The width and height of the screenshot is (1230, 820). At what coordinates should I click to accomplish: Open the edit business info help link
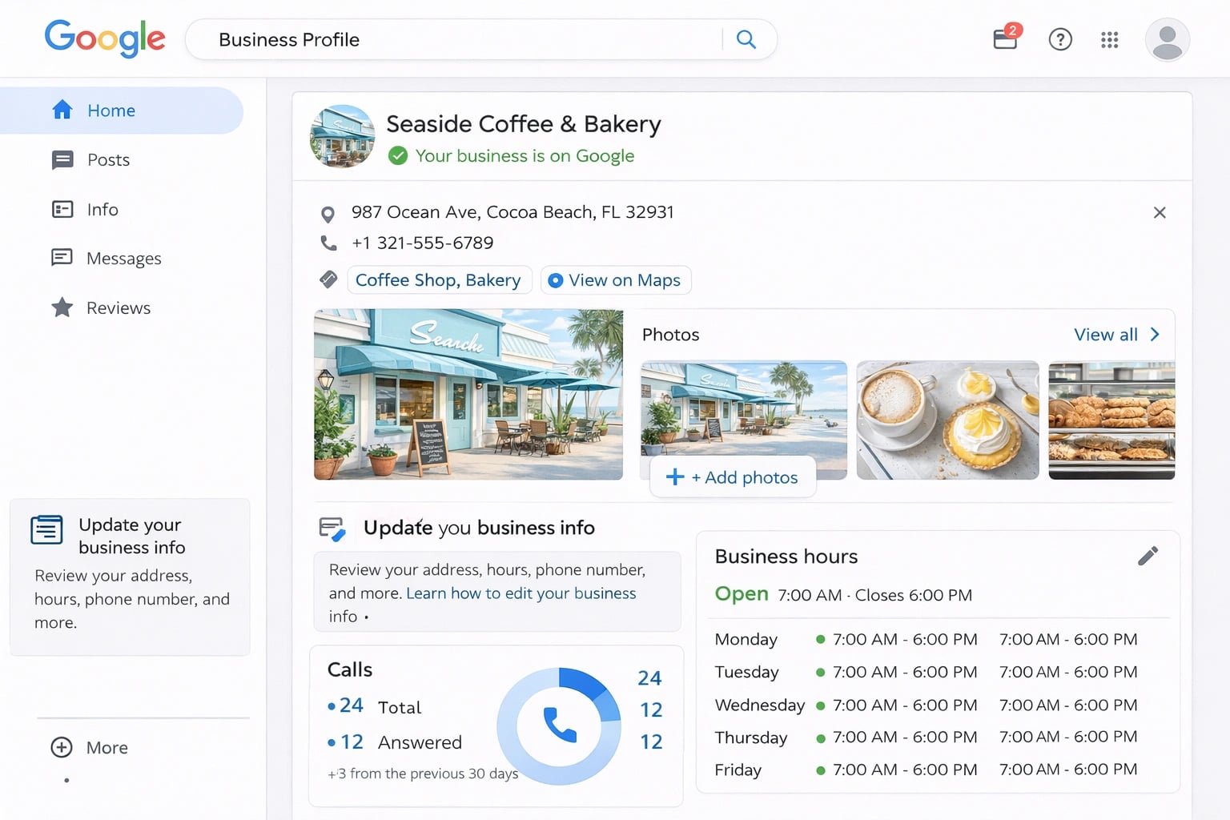point(521,593)
